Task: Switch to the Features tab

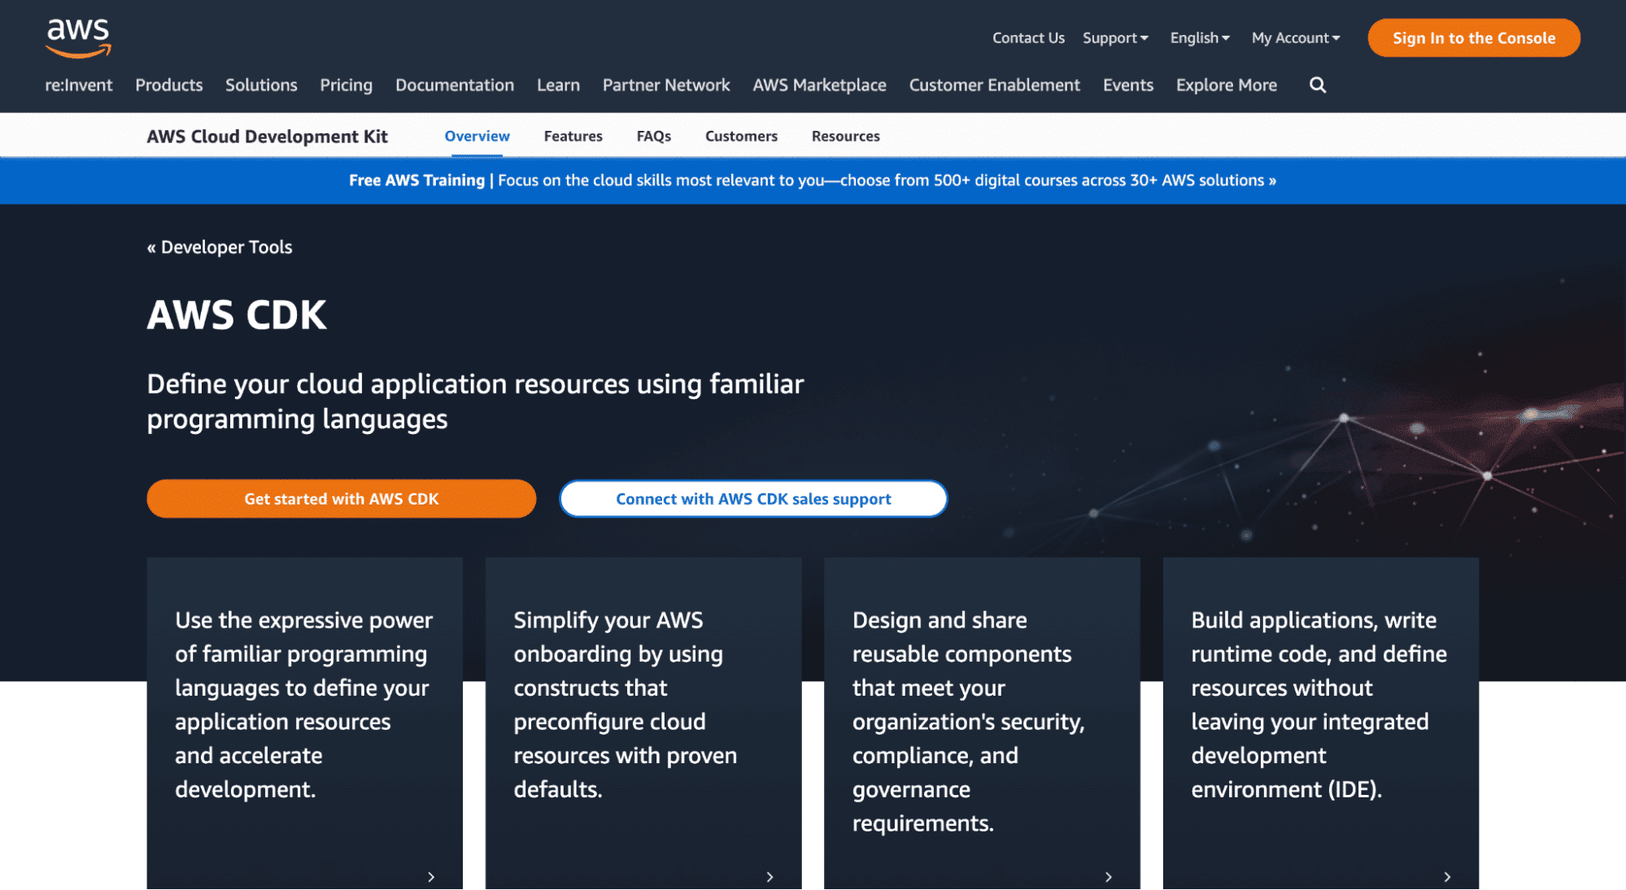Action: point(573,135)
